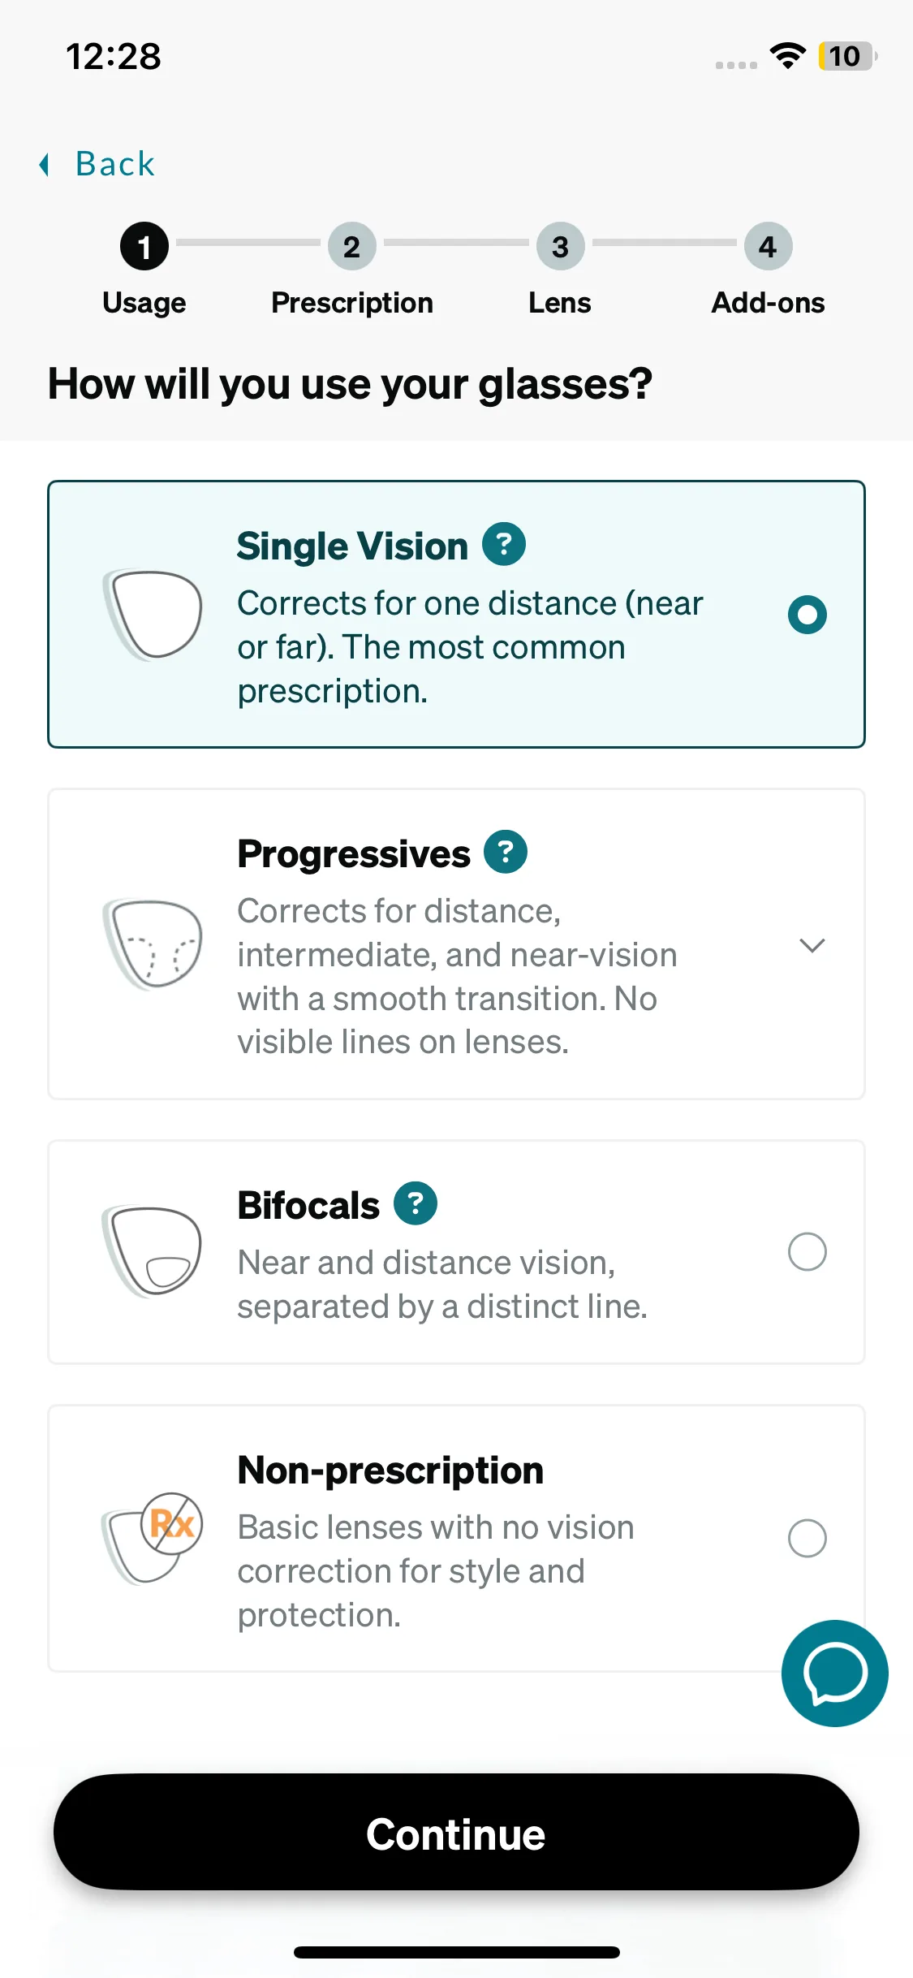This screenshot has height=1978, width=913.
Task: Go to step 4 Add-ons
Action: point(768,247)
